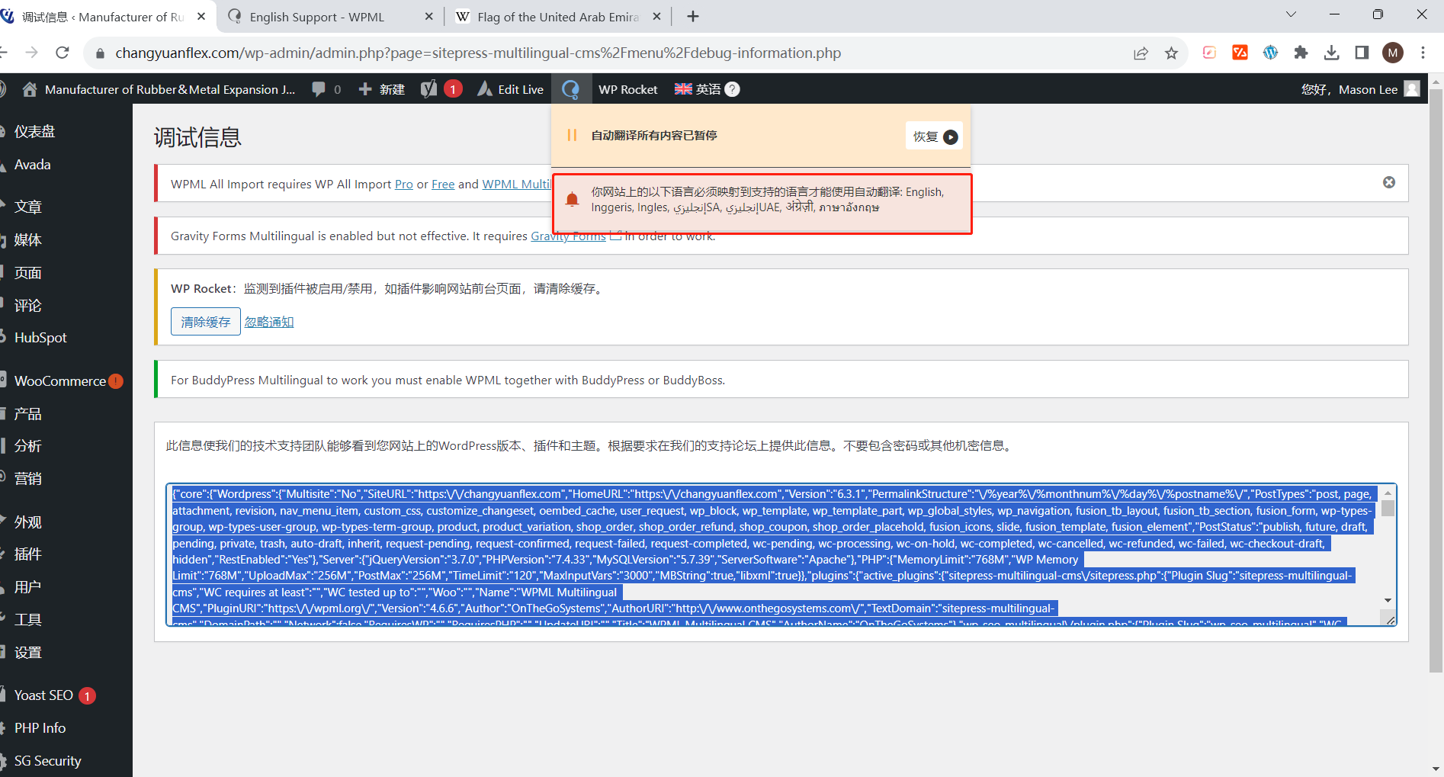This screenshot has width=1444, height=777.
Task: Dismiss the WPML All Import notice
Action: tap(1389, 182)
